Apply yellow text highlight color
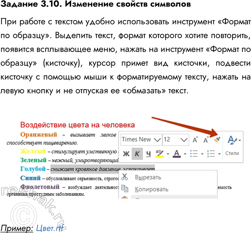Screen dimensions: 251x233 [159, 153]
